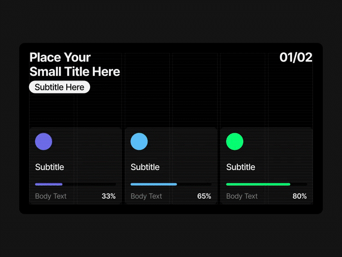Click the unfilled end of the 33% bar
This screenshot has height=257, width=342.
coord(89,184)
